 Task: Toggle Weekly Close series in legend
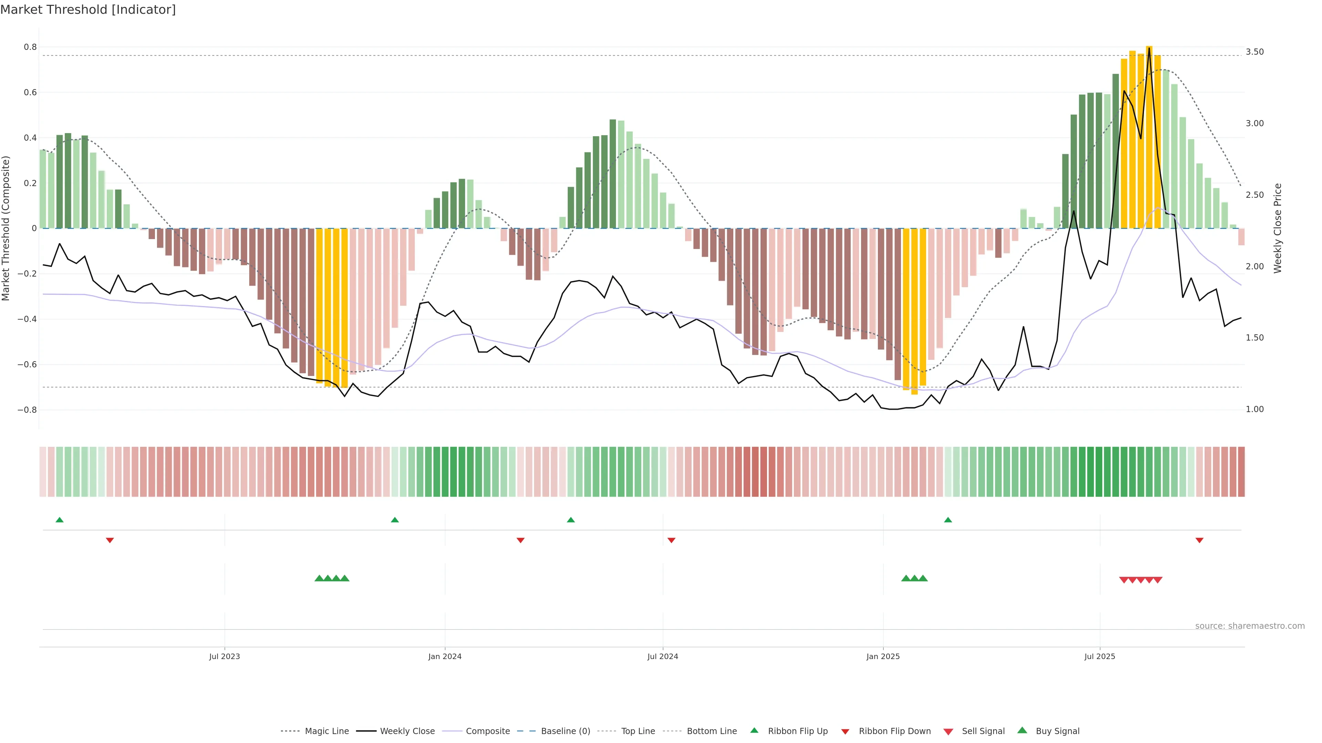pyautogui.click(x=407, y=731)
